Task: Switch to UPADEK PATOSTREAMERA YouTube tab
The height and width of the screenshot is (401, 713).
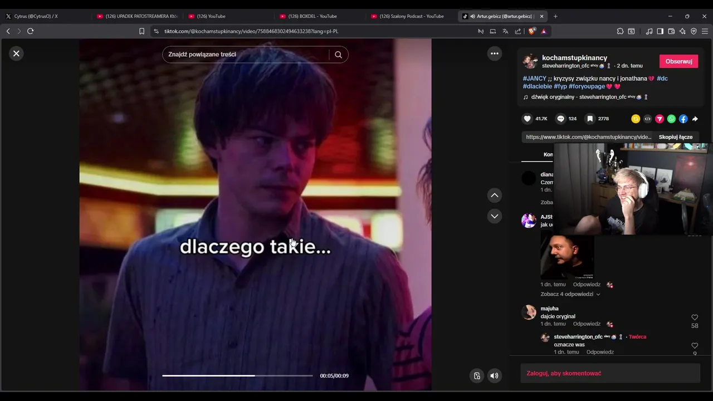Action: (137, 16)
